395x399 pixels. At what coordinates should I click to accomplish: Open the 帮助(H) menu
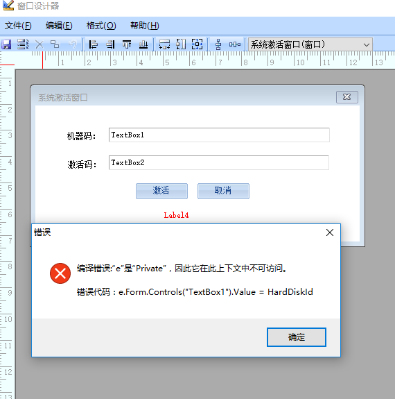tap(145, 26)
